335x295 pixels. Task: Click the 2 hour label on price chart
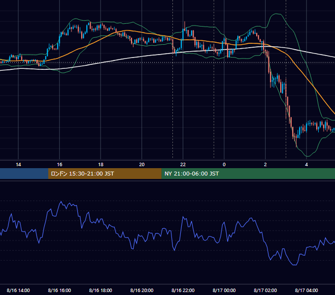coord(266,165)
